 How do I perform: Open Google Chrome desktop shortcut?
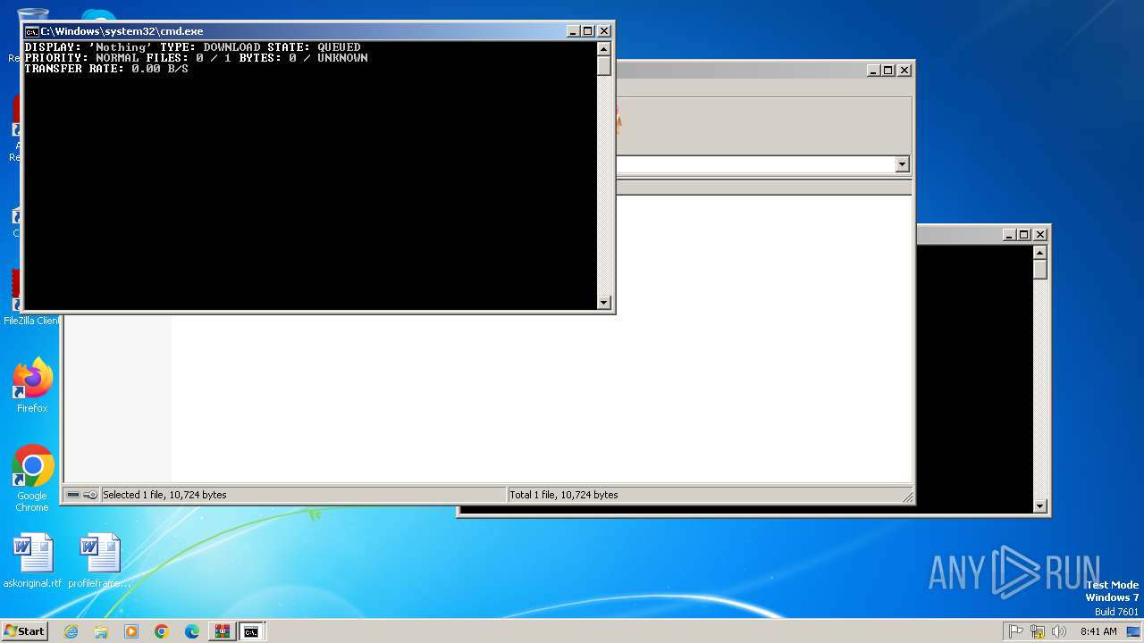pyautogui.click(x=32, y=479)
